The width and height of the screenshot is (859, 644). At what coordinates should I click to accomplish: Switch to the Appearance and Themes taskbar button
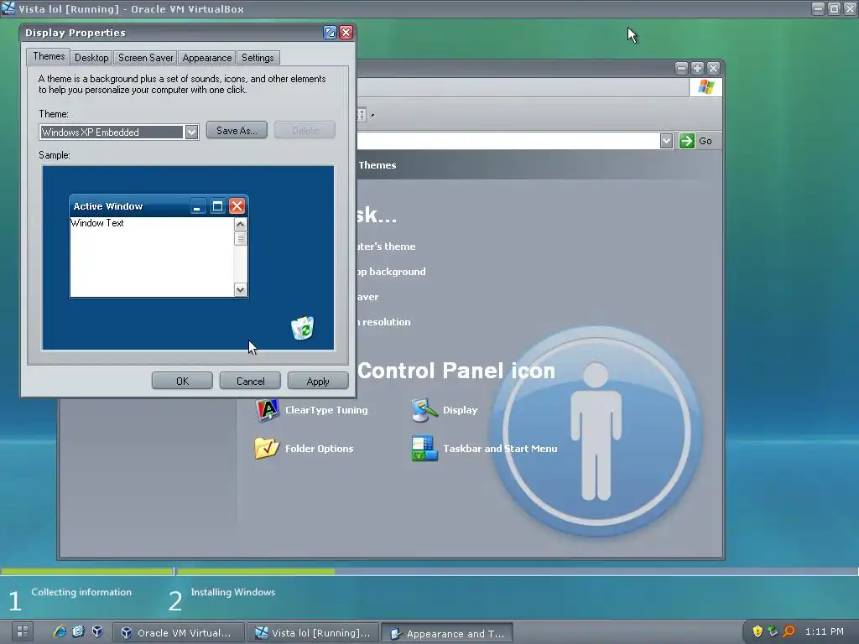(447, 633)
